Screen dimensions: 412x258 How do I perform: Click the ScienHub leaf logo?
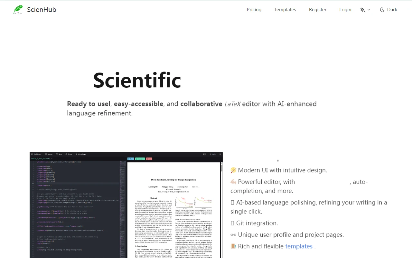(18, 9)
